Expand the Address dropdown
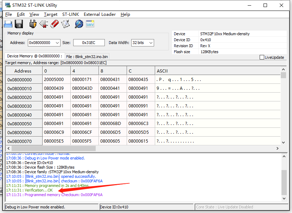This screenshot has height=213, width=292. [57, 43]
